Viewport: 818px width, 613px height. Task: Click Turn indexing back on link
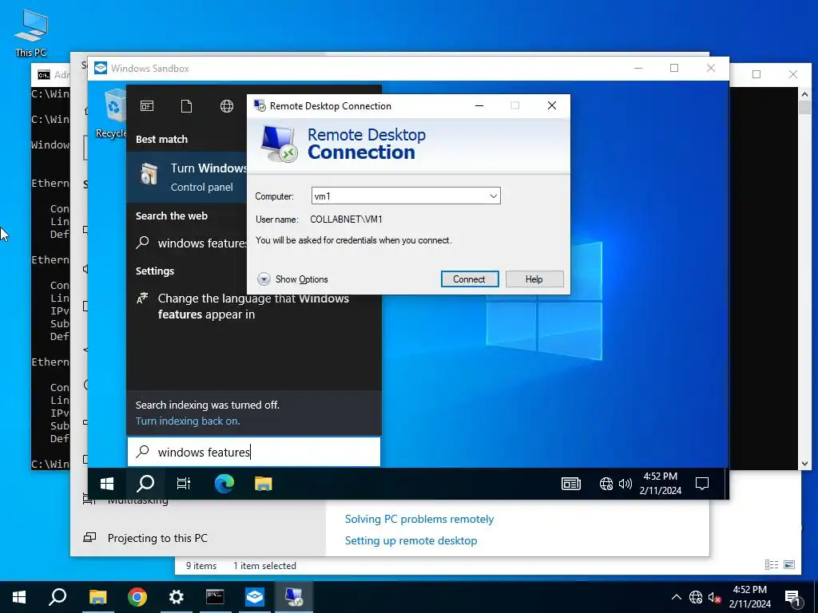(188, 421)
